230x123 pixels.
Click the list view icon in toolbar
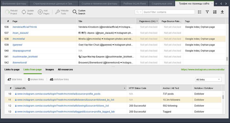pyautogui.click(x=199, y=12)
